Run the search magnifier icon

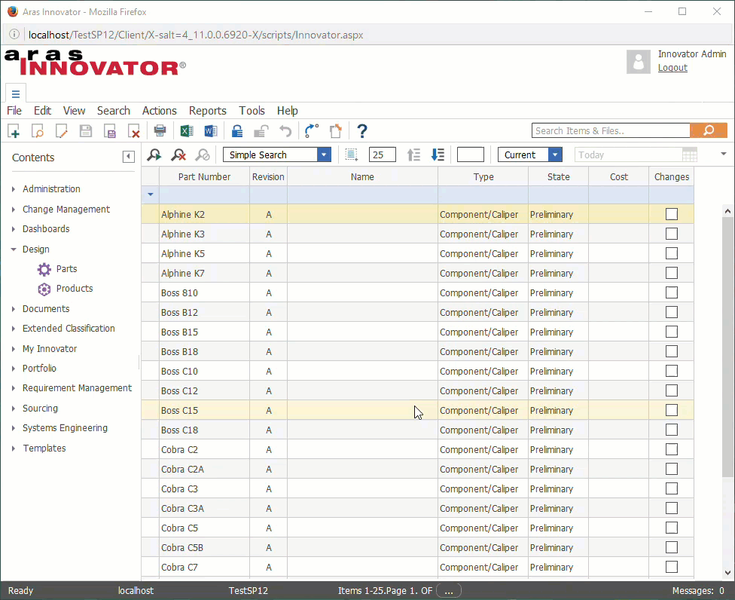[x=154, y=155]
